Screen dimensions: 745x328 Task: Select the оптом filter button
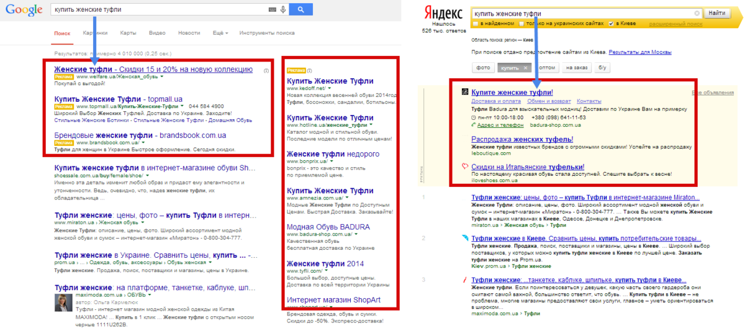coord(546,67)
